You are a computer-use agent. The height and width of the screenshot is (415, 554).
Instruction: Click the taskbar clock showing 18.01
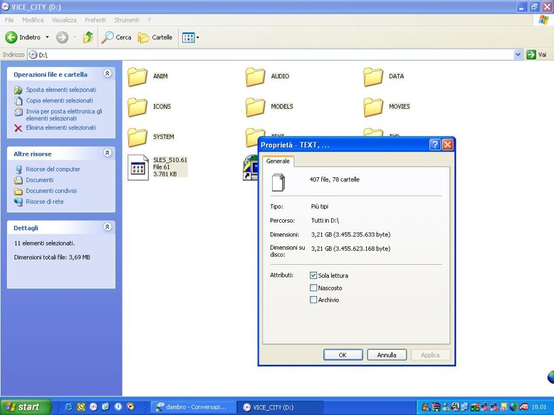[539, 407]
